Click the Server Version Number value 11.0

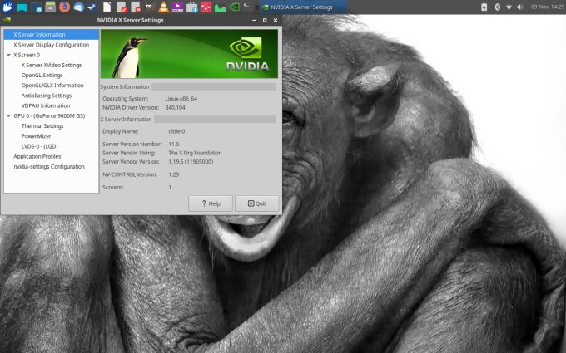pos(174,144)
